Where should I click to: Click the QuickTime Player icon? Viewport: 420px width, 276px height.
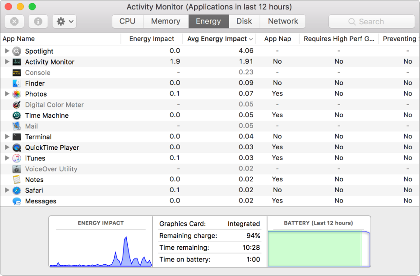click(x=17, y=147)
